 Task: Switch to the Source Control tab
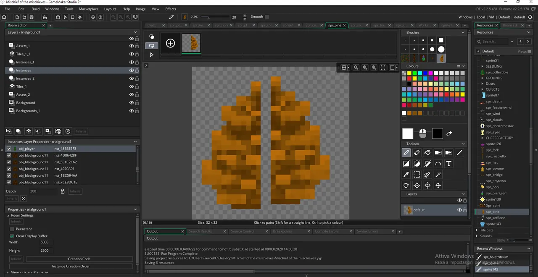[x=243, y=231]
